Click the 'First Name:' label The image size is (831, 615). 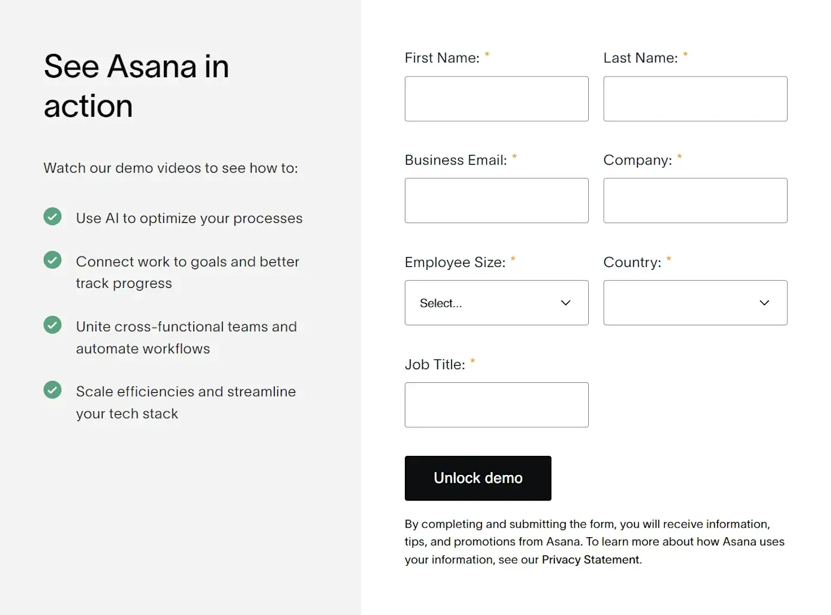[442, 58]
